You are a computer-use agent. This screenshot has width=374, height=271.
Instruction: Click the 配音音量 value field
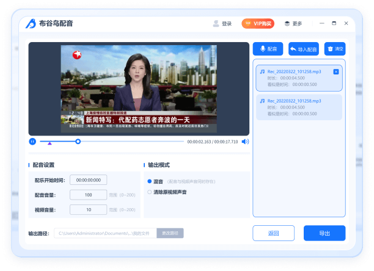click(x=89, y=195)
